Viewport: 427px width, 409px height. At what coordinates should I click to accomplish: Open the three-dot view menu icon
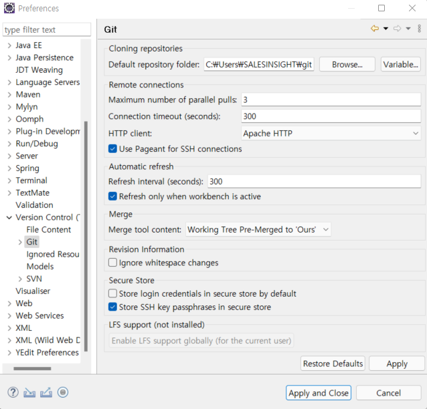click(x=420, y=28)
